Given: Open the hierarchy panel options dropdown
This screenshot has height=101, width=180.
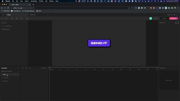Looking at the screenshot, I should tap(25, 23).
